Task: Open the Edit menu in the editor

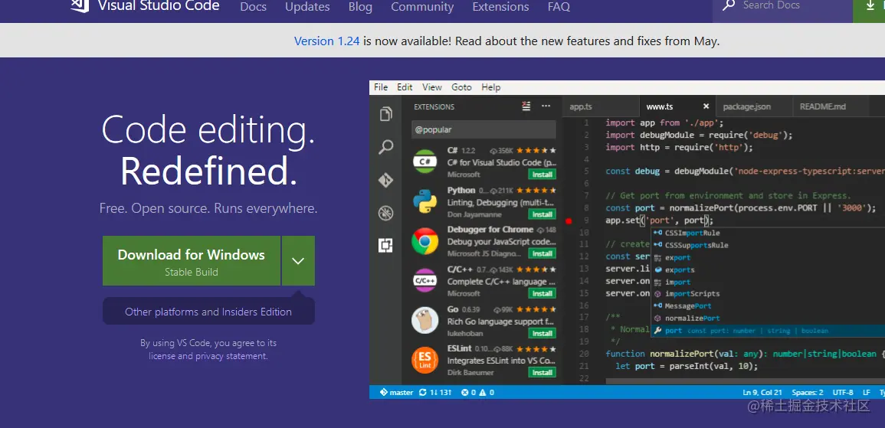Action: 405,87
